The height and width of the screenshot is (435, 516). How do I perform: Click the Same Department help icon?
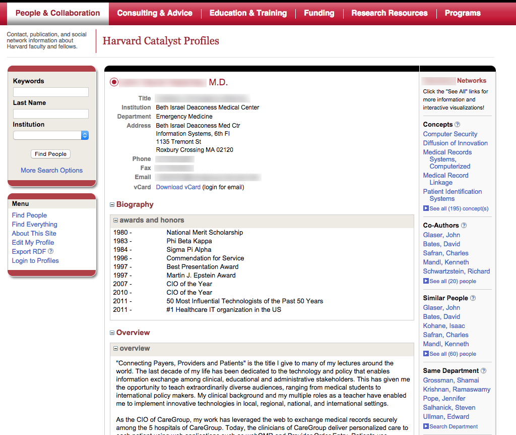click(x=484, y=371)
